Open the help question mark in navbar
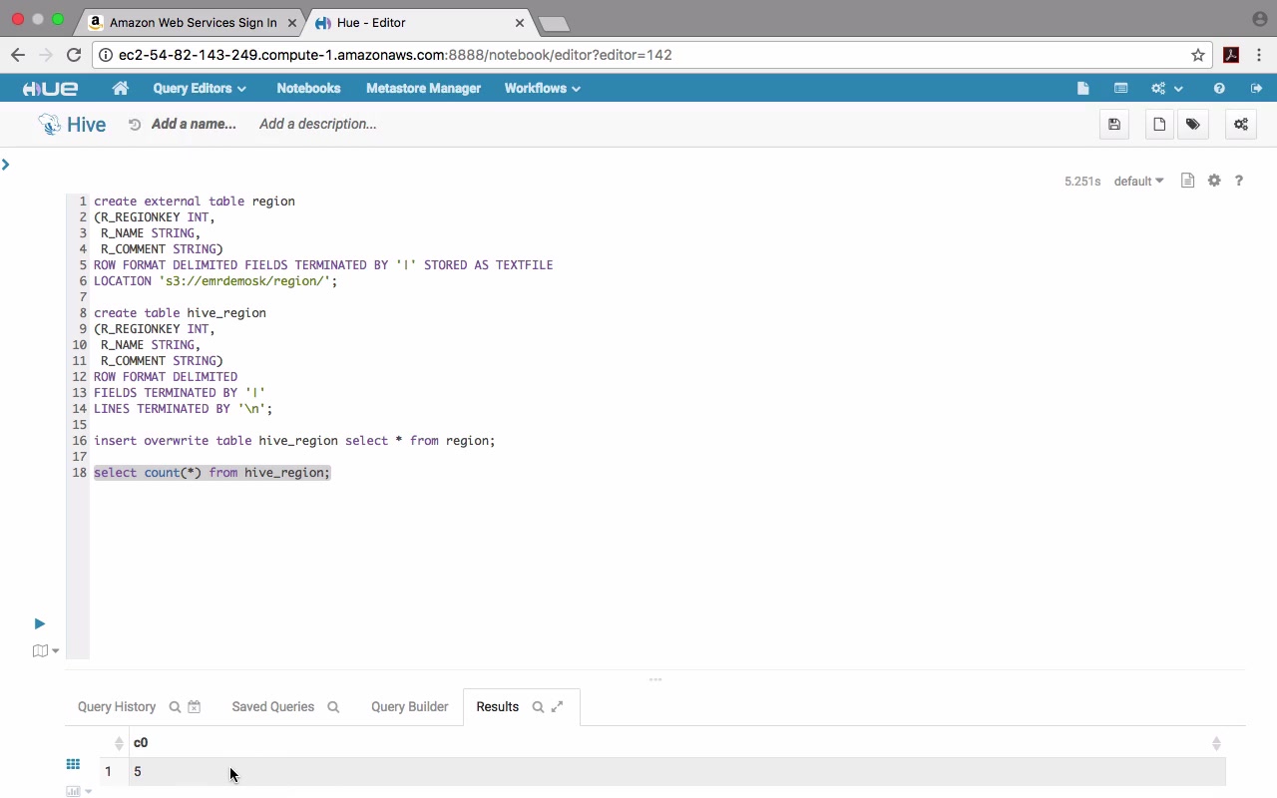The width and height of the screenshot is (1277, 798). (x=1219, y=88)
